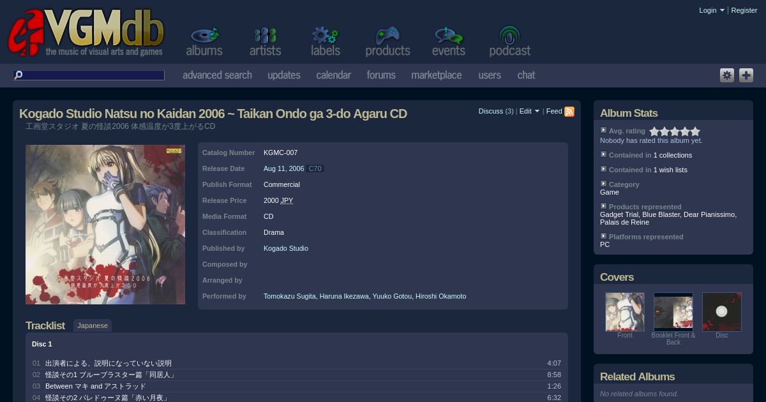Click the Discuss link
This screenshot has width=766, height=402.
(491, 111)
